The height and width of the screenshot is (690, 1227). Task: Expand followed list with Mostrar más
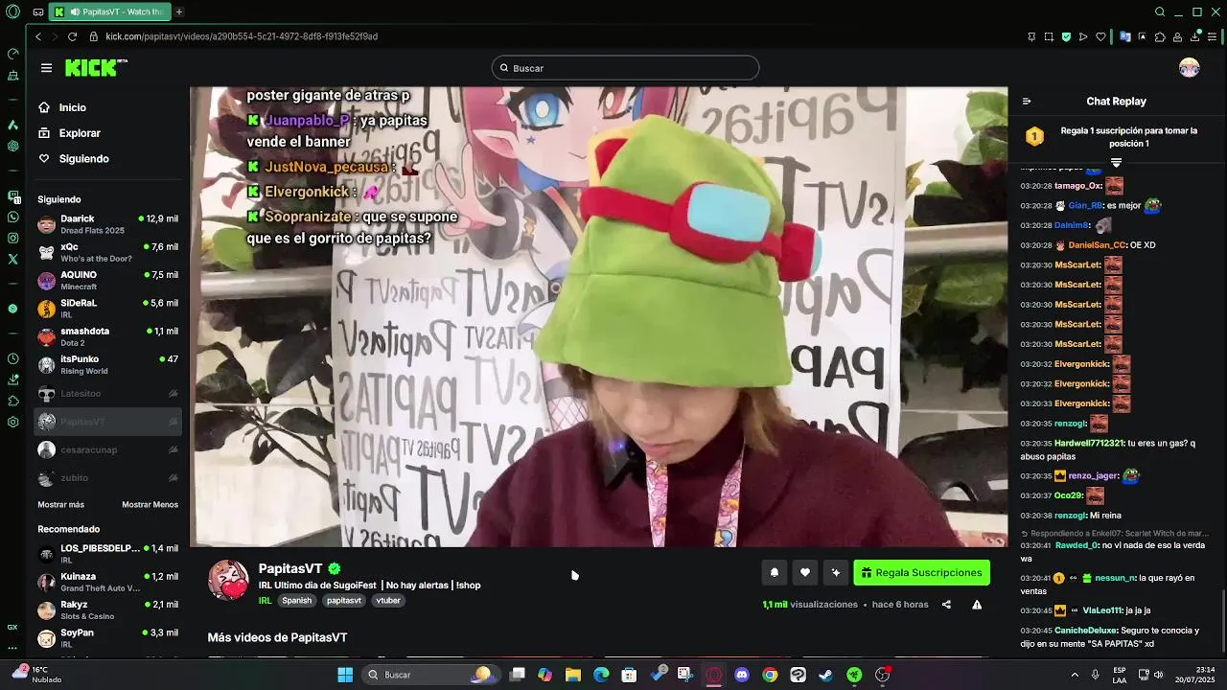[60, 504]
